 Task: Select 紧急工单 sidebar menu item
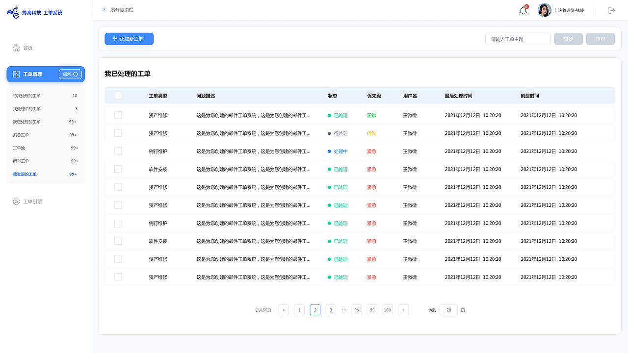pos(21,135)
